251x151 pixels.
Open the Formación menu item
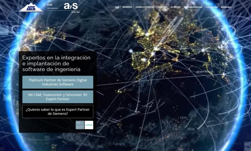211,7
